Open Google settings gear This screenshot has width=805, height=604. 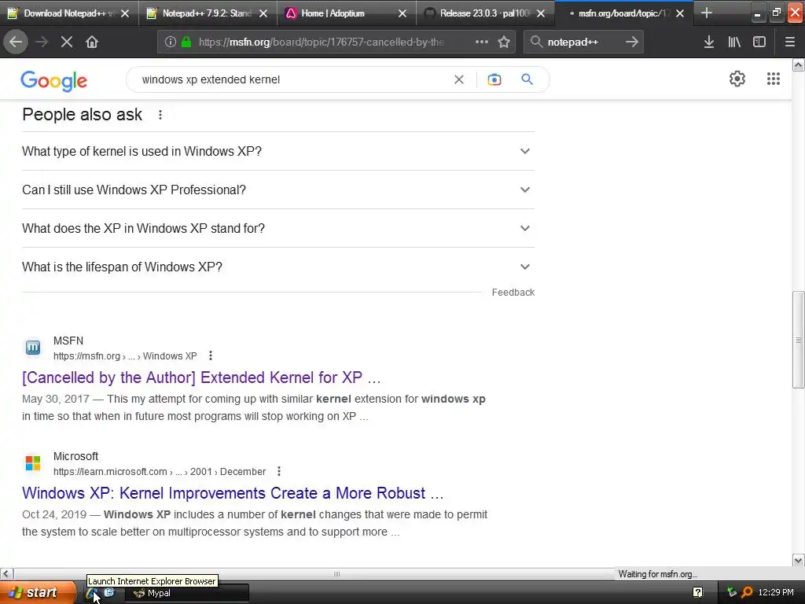point(737,79)
